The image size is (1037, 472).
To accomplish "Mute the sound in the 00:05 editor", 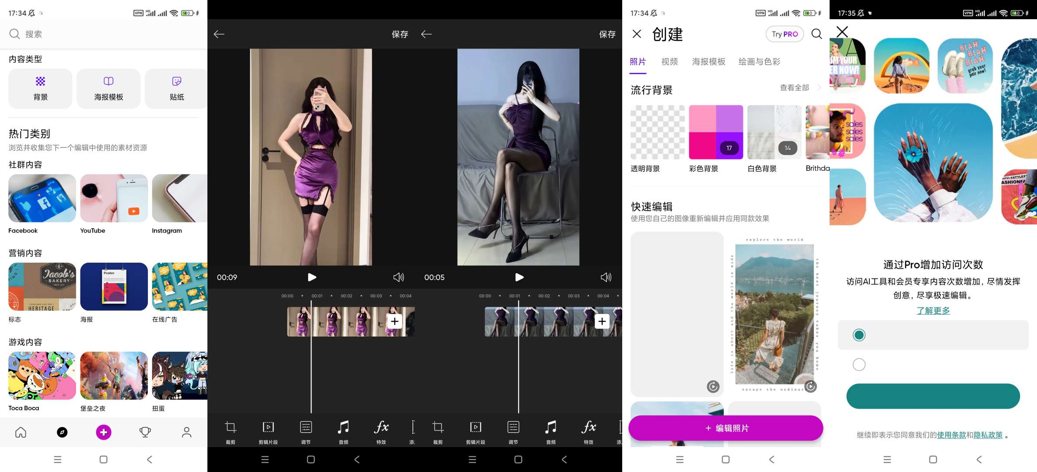I will click(606, 277).
